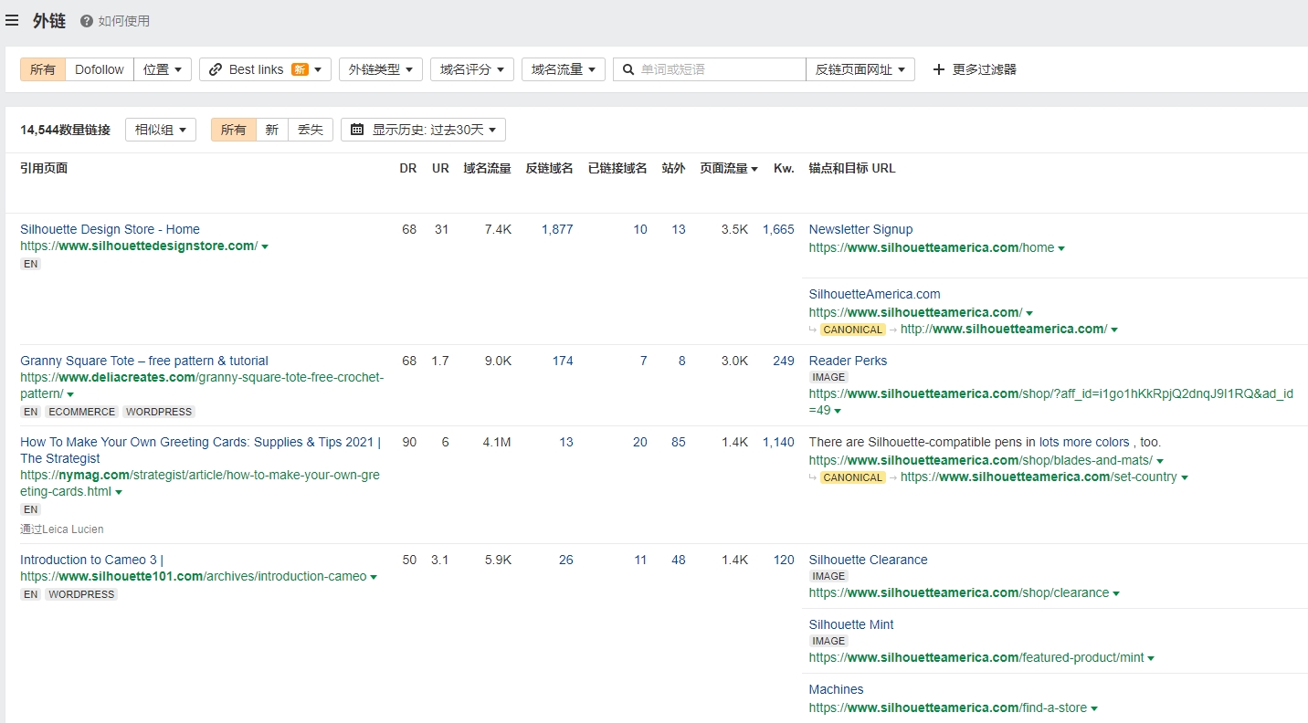Click Silhouette Mint anchor link
The height and width of the screenshot is (723, 1308).
pos(851,624)
